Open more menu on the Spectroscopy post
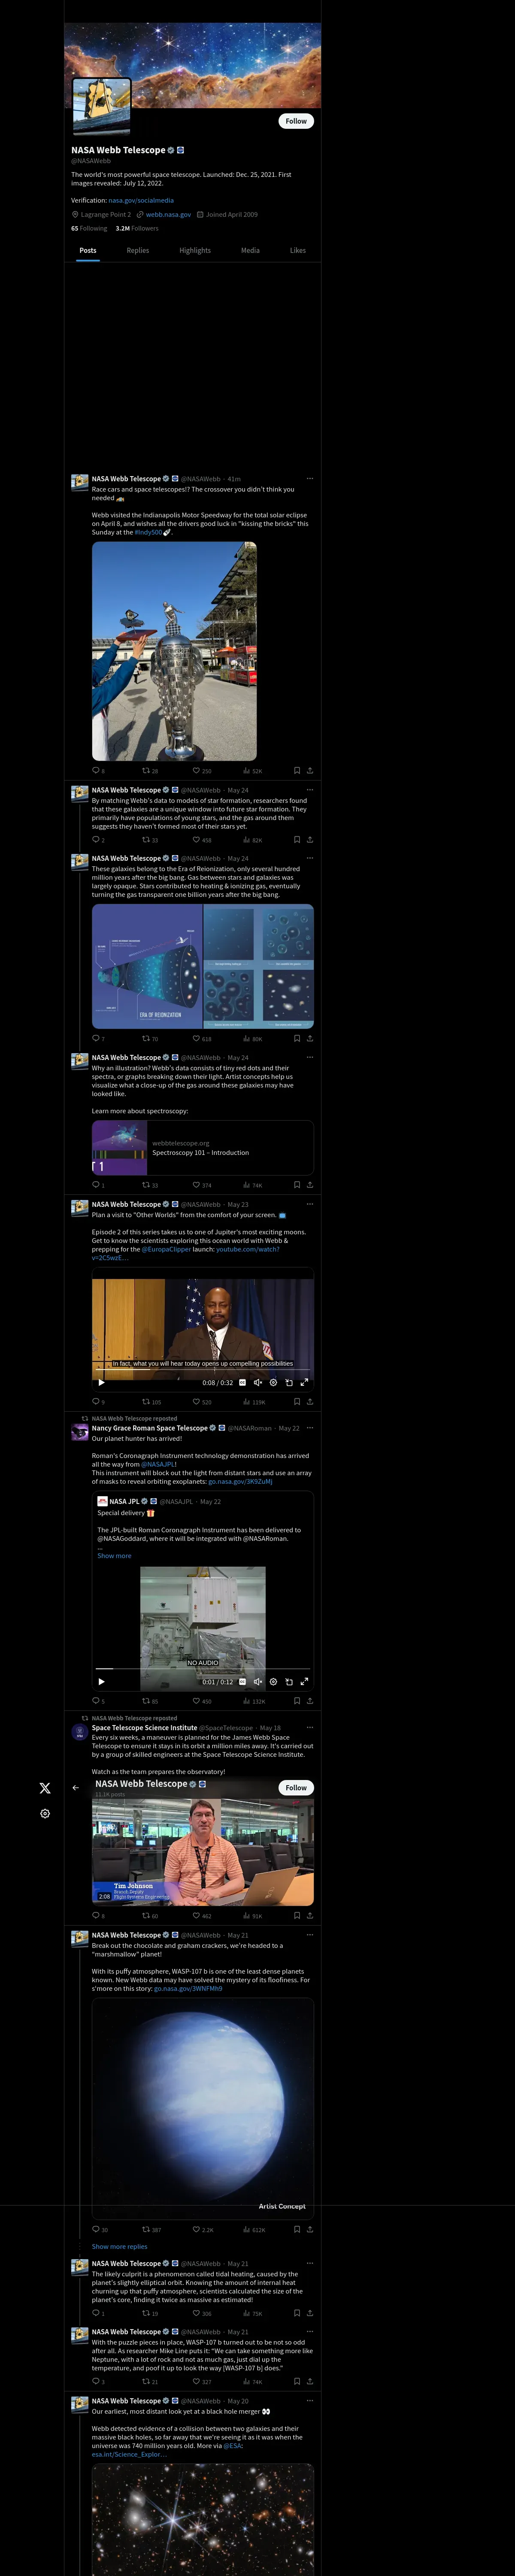Viewport: 515px width, 2576px height. tap(310, 1056)
